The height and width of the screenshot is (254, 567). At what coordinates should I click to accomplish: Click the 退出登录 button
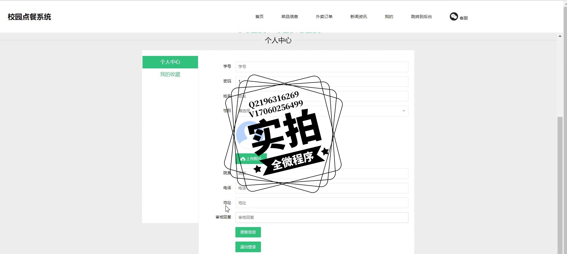coord(248,247)
